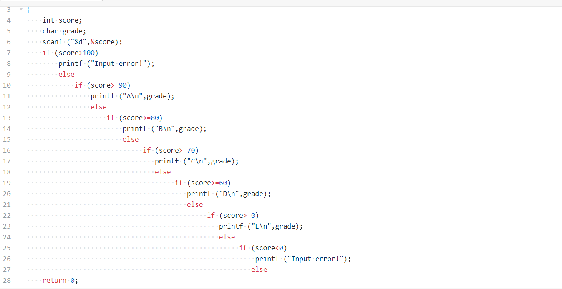The image size is (562, 289).
Task: Click line number 26 in the gutter
Action: 7,259
